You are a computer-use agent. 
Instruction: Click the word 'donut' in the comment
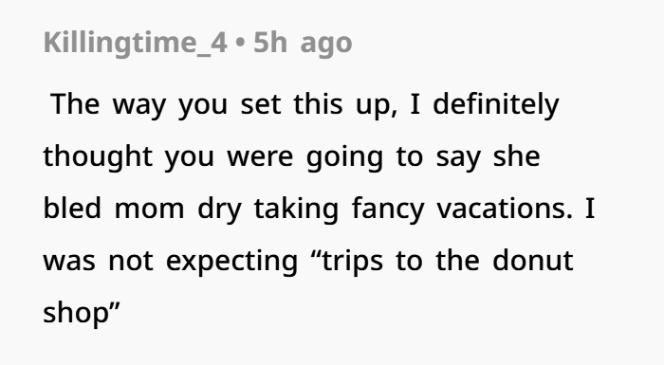(533, 260)
